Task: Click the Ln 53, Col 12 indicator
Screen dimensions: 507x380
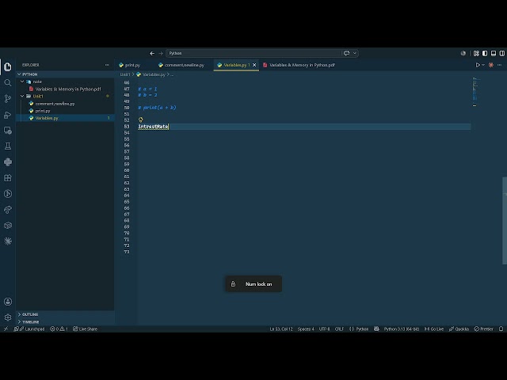Action: coord(281,329)
